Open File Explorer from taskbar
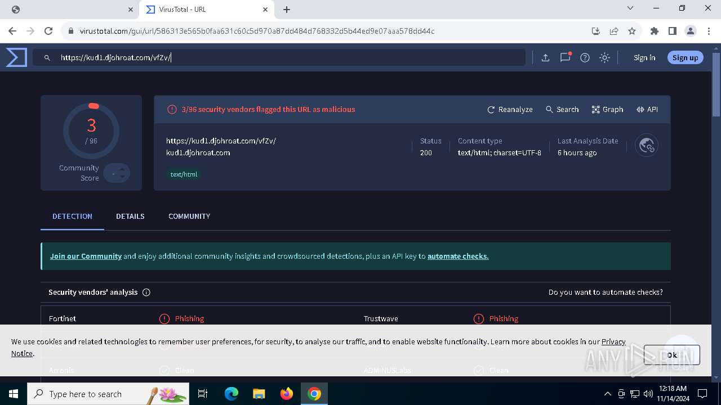 point(259,394)
